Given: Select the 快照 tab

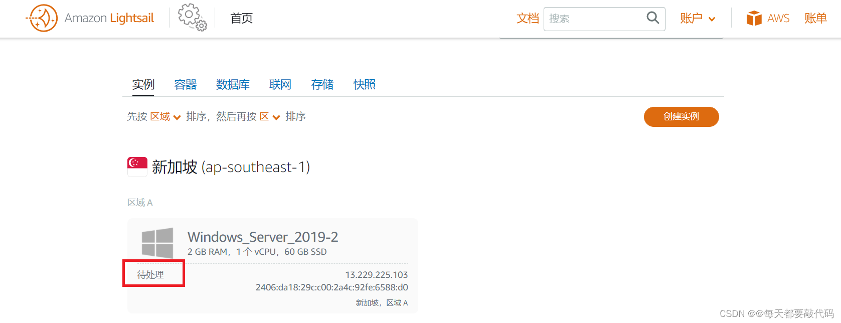Looking at the screenshot, I should 364,84.
